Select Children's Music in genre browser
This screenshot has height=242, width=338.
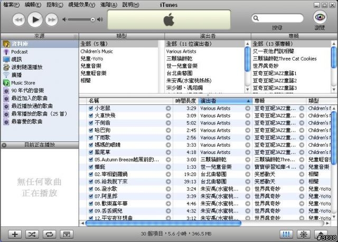(119, 52)
